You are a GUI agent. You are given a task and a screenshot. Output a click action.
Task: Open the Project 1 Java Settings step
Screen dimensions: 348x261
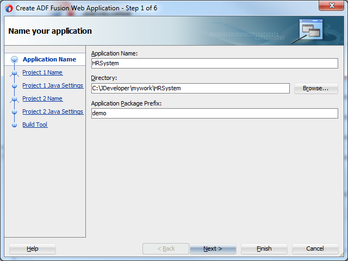[53, 85]
